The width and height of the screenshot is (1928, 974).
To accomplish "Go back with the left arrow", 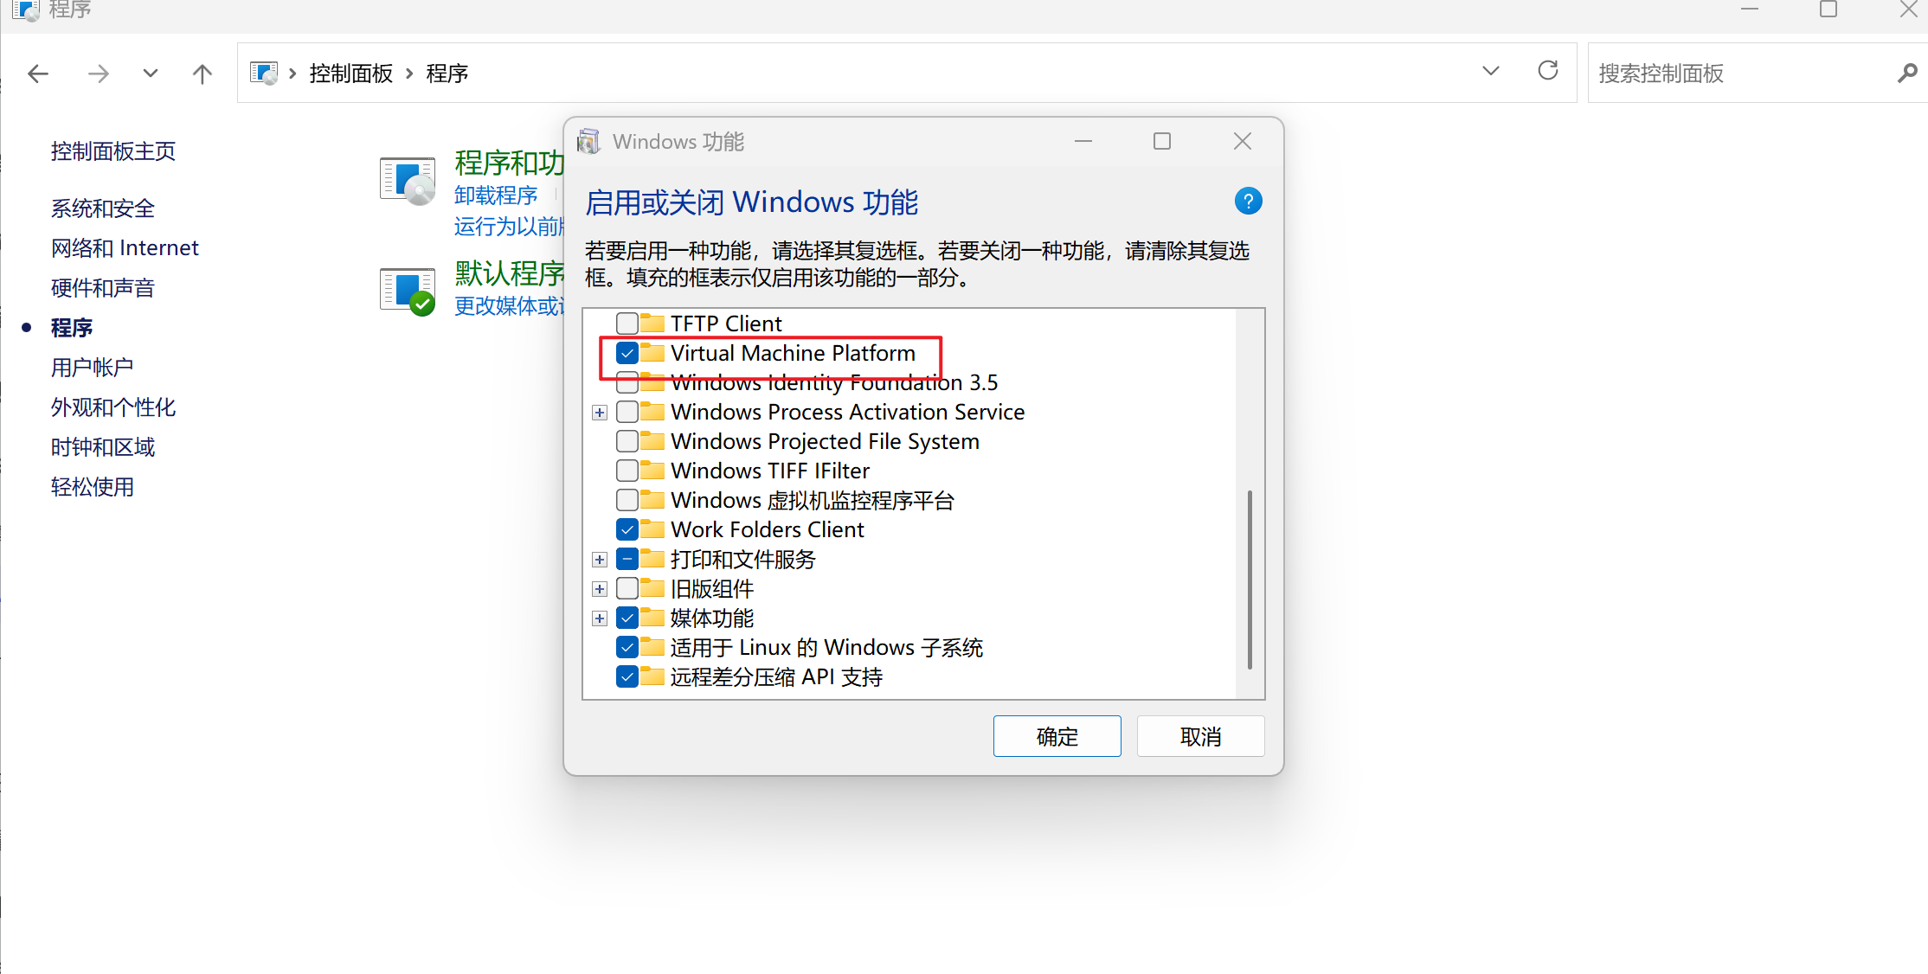I will [x=38, y=74].
